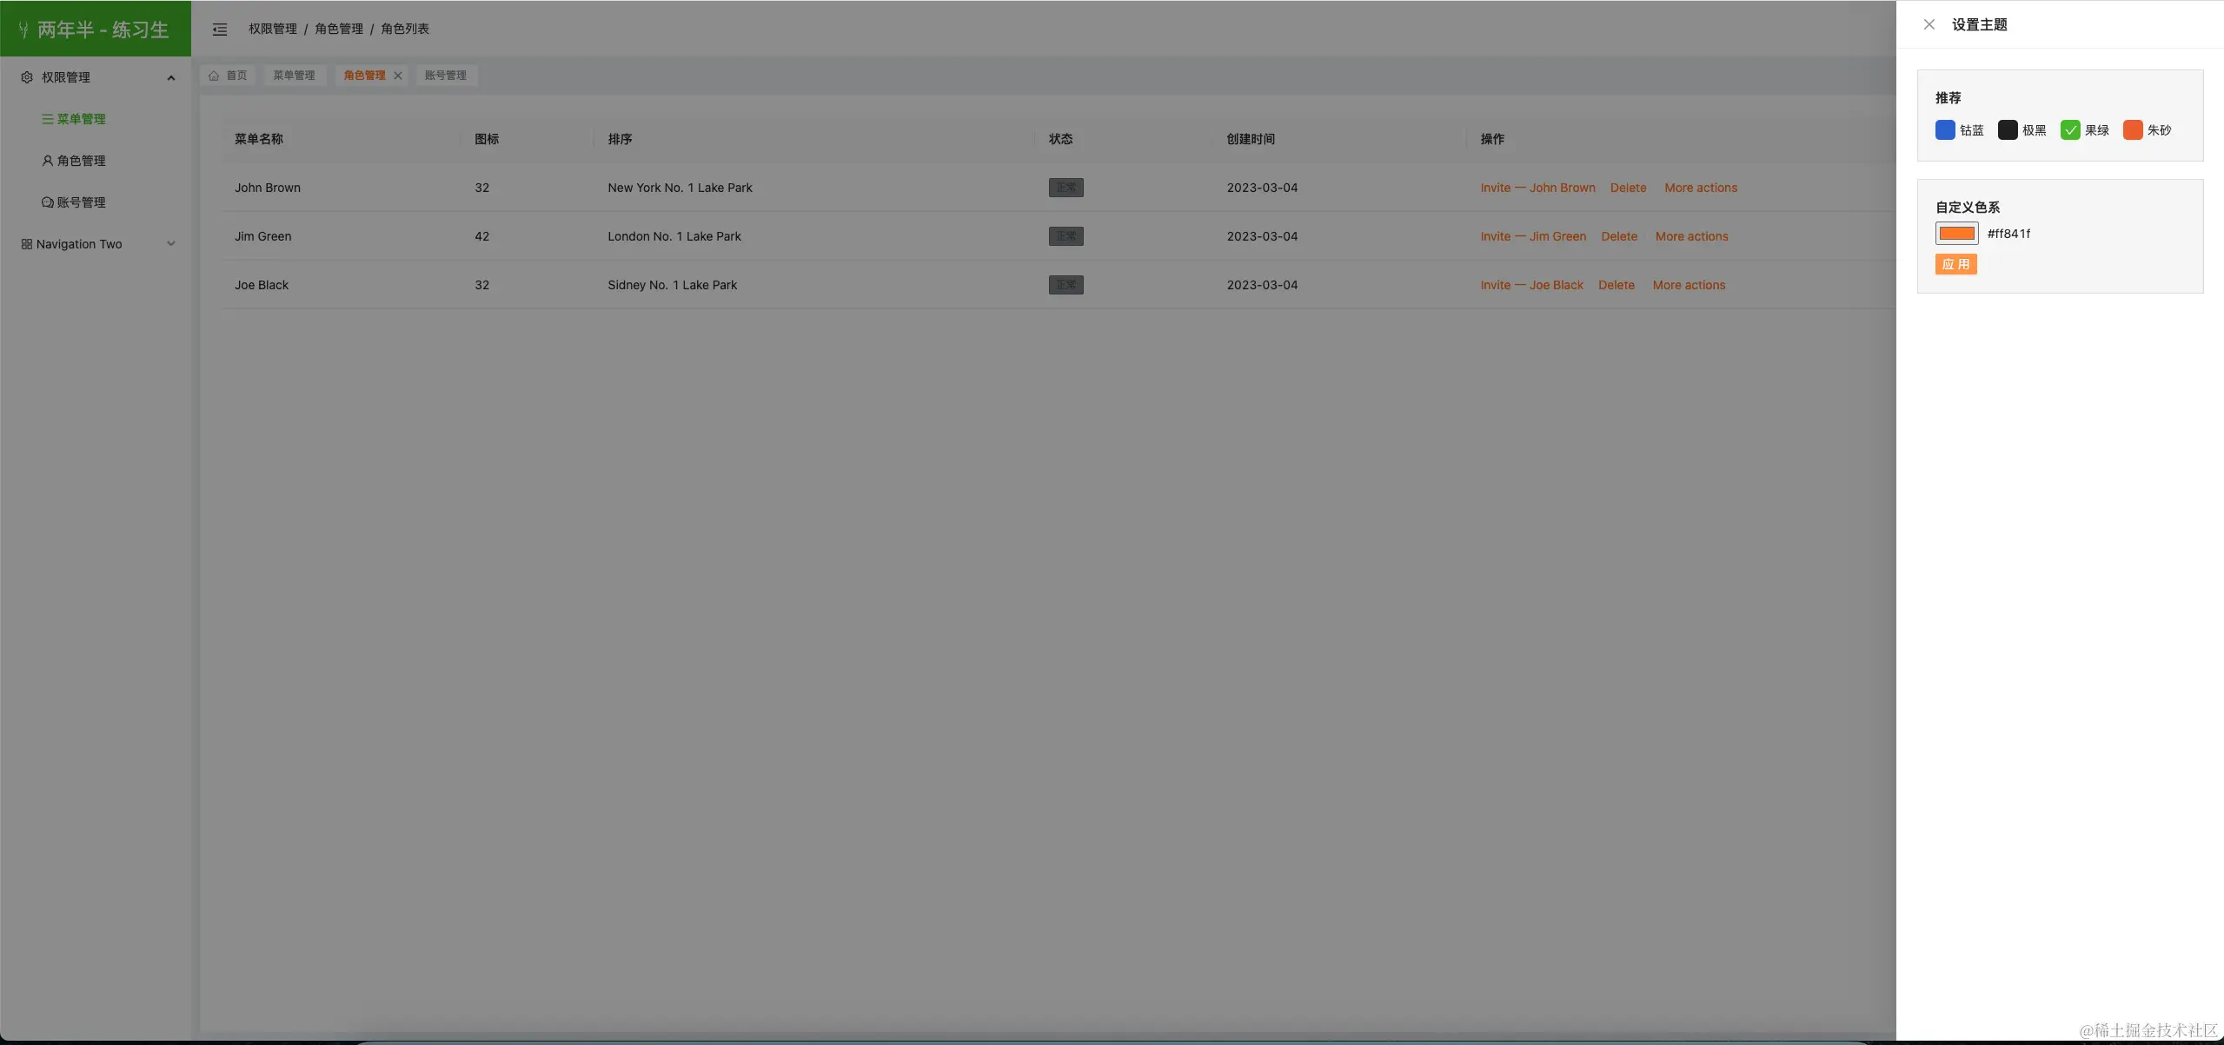Click the grid icon beside Navigation Two

pyautogui.click(x=27, y=244)
